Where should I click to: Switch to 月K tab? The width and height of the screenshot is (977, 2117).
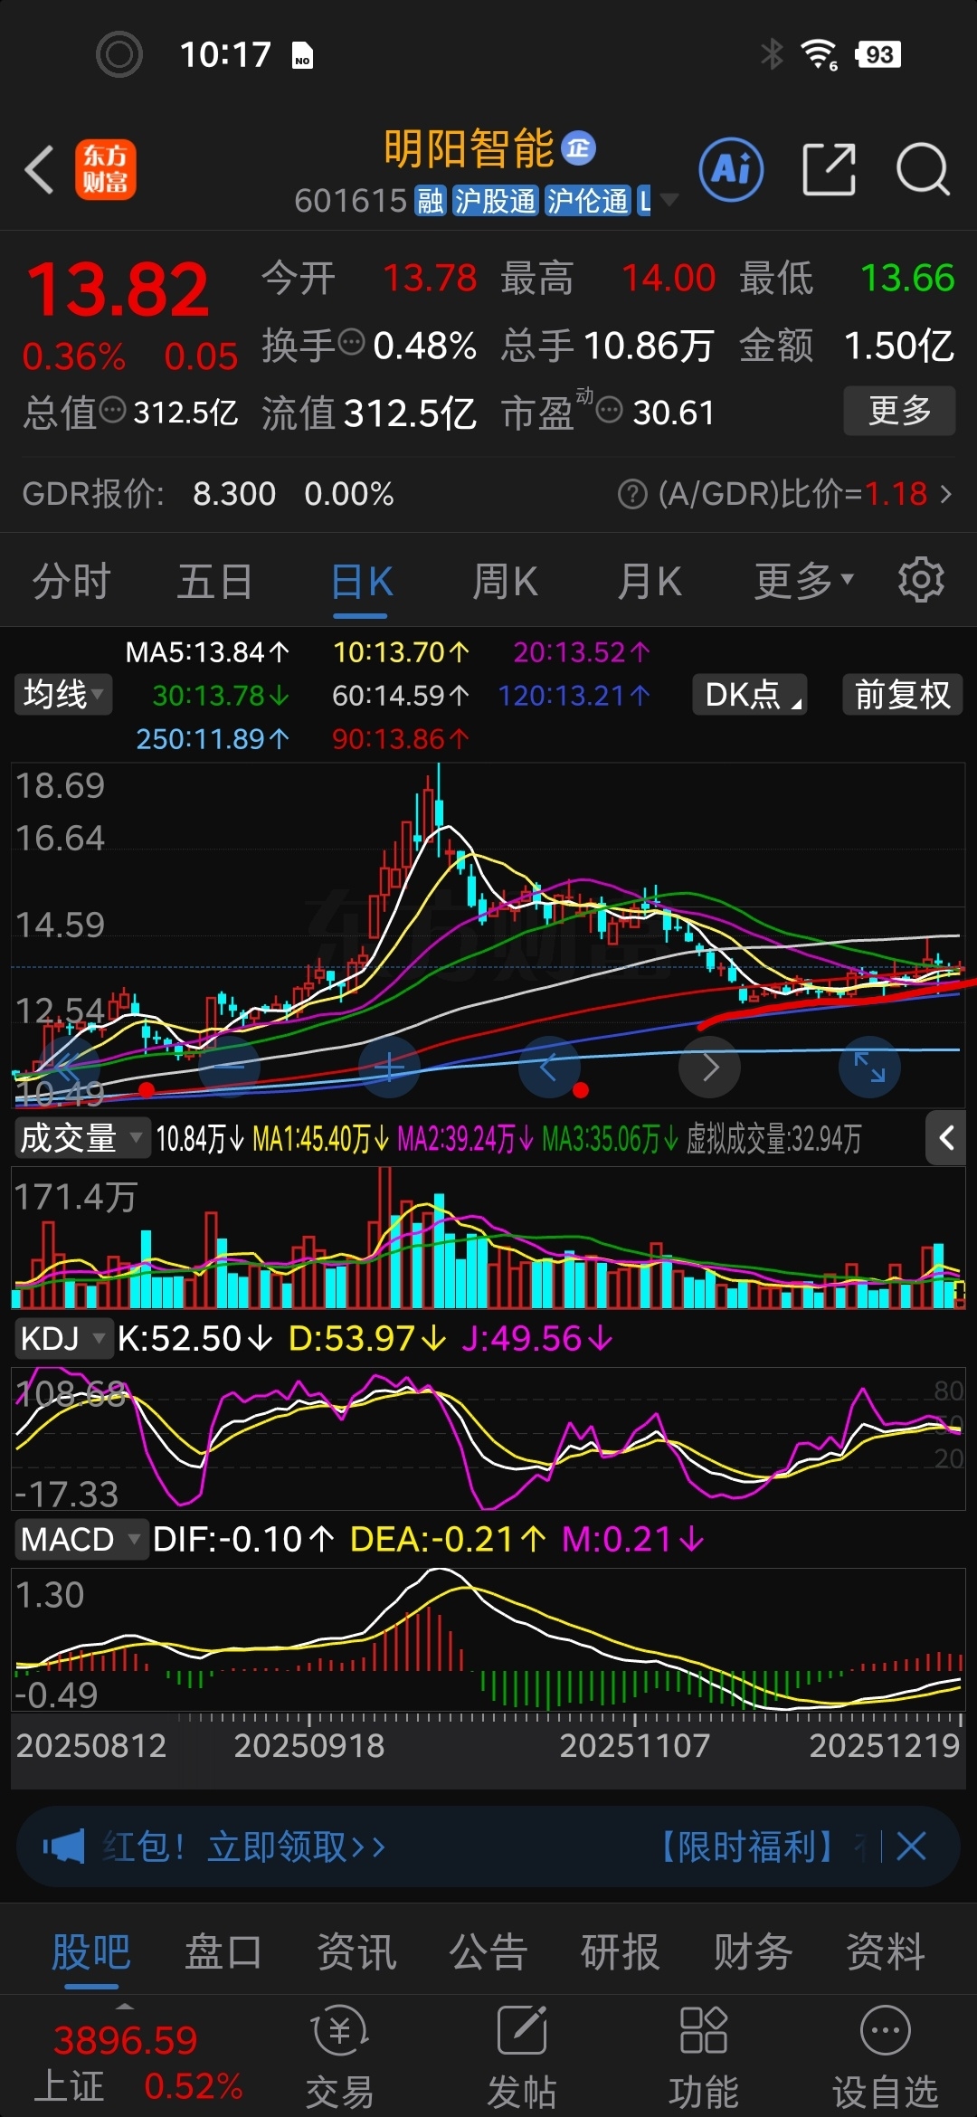(x=650, y=581)
